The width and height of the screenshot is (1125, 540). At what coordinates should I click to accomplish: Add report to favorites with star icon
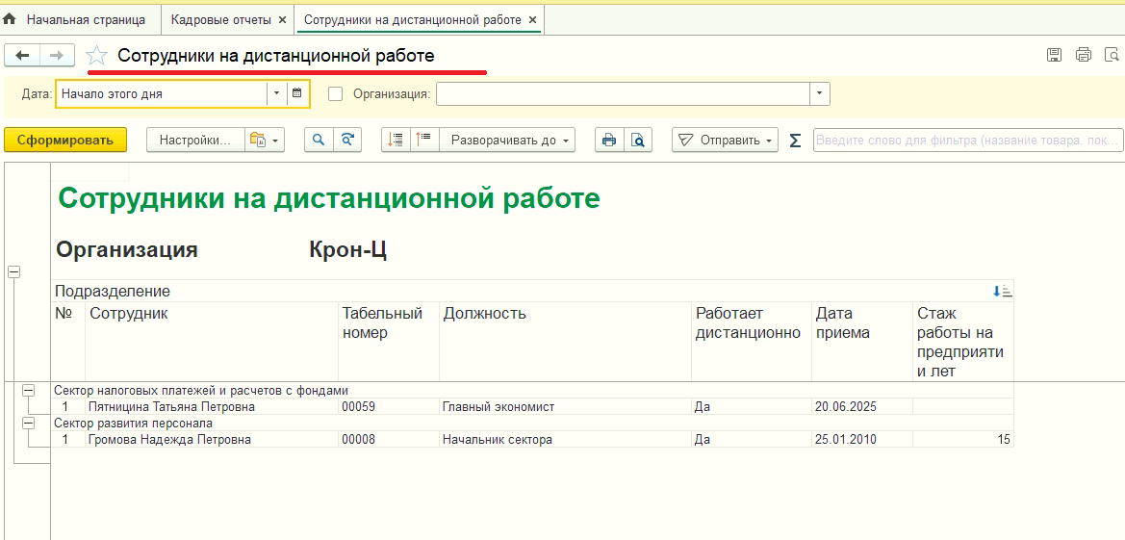(x=97, y=56)
